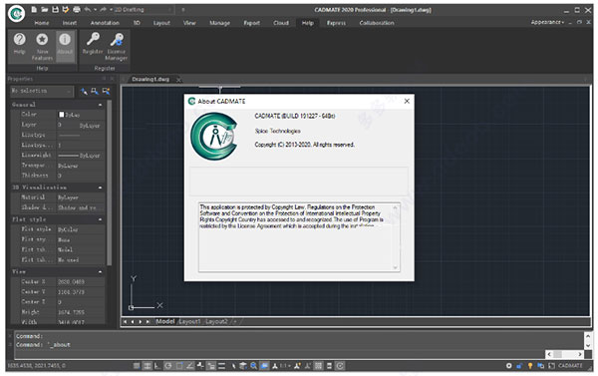The height and width of the screenshot is (376, 598).
Task: Click the ByLayer color swatch value
Action: coord(62,115)
